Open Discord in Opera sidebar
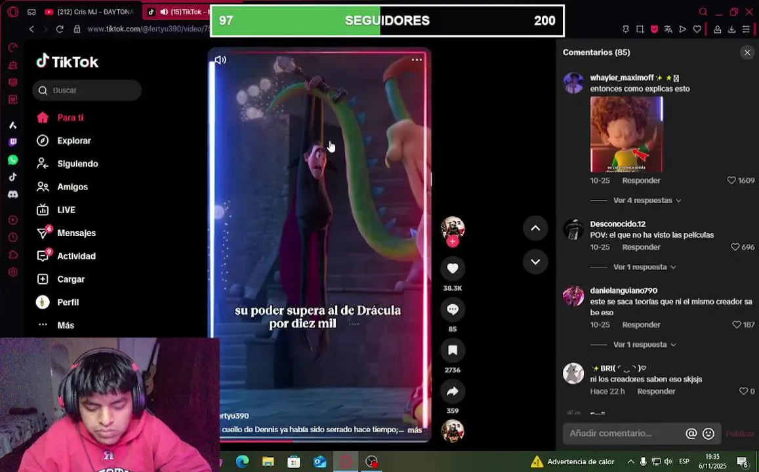Viewport: 759px width, 472px height. coord(13,195)
